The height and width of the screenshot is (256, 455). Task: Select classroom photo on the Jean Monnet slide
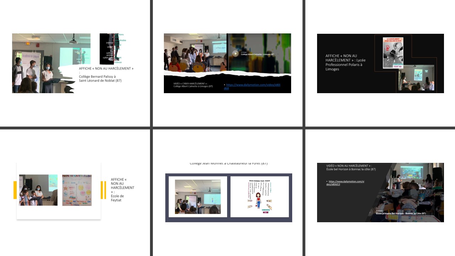[x=198, y=197]
